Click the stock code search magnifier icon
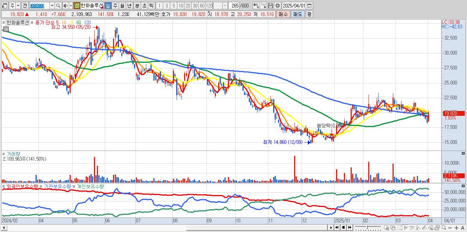This screenshot has width=467, height=232. click(58, 6)
